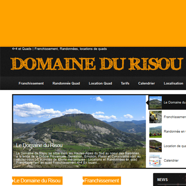Open the orange 'Franchissement' heading
Image resolution: width=186 pixels, height=186 pixels.
click(102, 181)
